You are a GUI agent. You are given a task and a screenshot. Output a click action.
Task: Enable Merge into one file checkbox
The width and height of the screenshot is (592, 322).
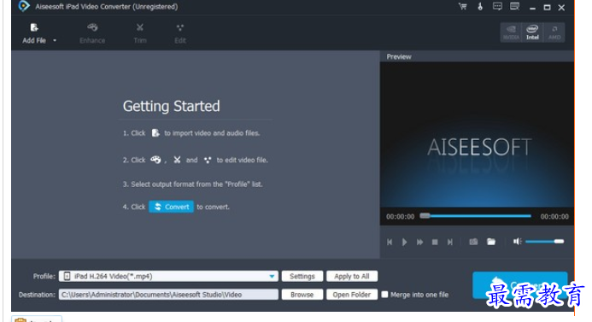pyautogui.click(x=384, y=295)
